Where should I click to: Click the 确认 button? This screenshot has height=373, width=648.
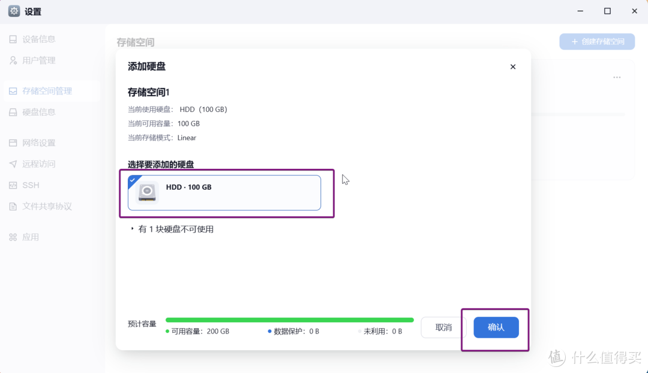click(496, 327)
